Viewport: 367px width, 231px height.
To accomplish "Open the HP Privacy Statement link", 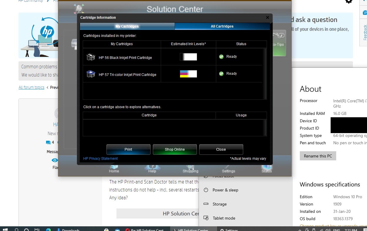I will (100, 159).
